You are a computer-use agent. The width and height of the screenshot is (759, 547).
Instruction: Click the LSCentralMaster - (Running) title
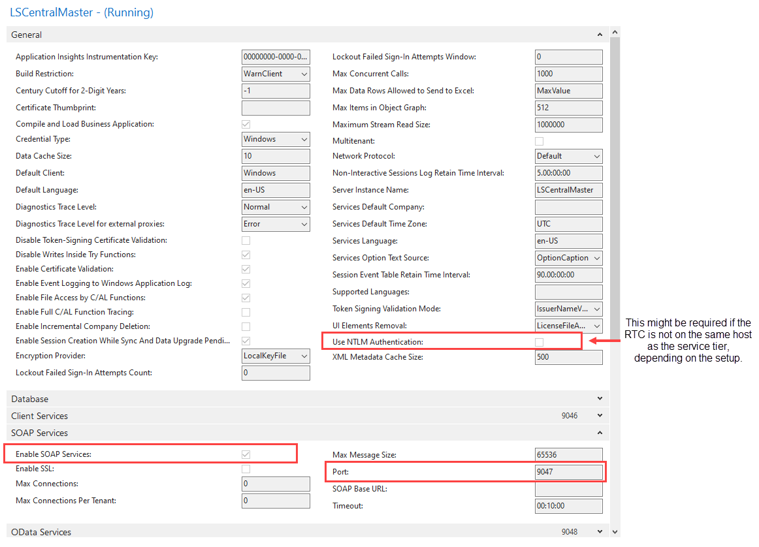pos(81,12)
